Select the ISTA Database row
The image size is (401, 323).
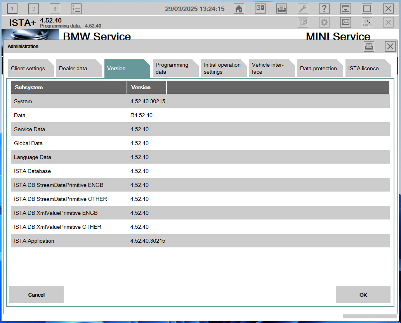[116, 171]
